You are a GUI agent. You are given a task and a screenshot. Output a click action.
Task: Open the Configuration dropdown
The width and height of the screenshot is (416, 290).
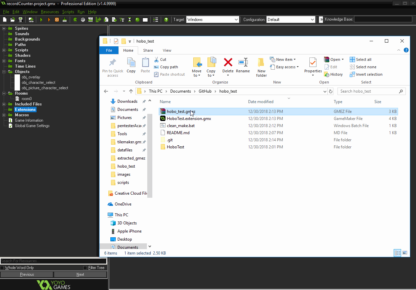[312, 20]
